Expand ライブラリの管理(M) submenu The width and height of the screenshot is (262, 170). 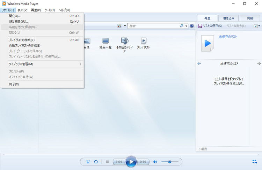coord(42,64)
